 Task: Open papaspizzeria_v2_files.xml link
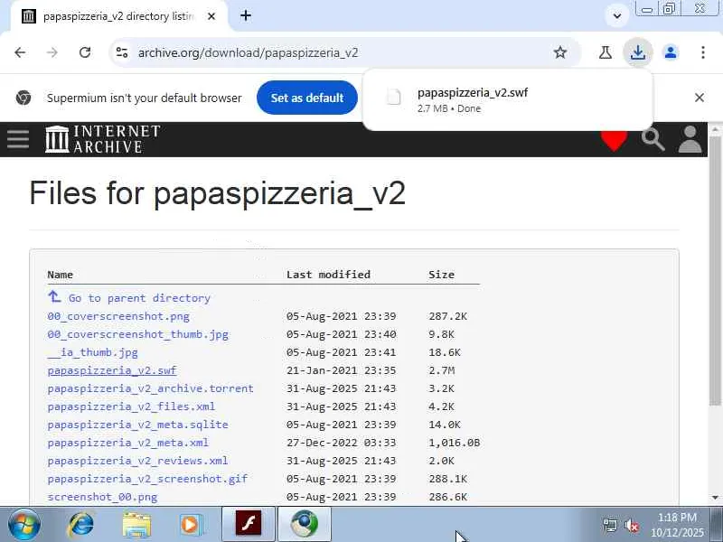click(x=131, y=406)
